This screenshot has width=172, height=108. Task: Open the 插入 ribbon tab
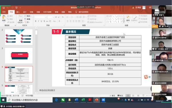18,12
